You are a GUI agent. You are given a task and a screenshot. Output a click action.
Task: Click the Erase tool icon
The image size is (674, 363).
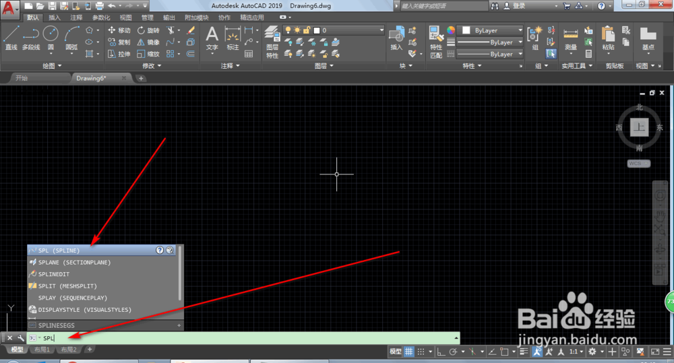(191, 30)
